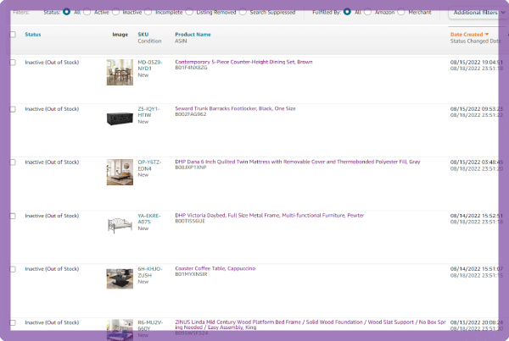Click the Seward Trunk footlocker image
This screenshot has height=341, width=509.
[120, 119]
